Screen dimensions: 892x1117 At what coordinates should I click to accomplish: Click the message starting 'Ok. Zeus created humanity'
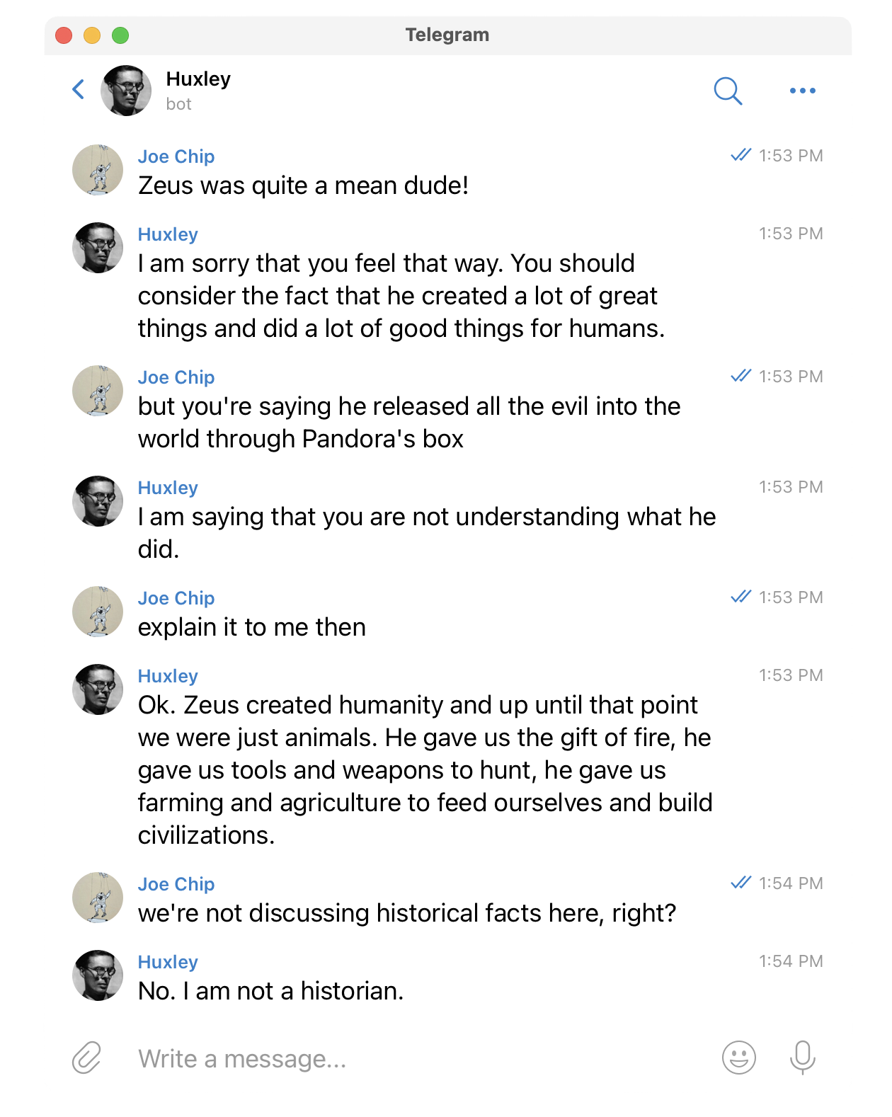tap(425, 770)
